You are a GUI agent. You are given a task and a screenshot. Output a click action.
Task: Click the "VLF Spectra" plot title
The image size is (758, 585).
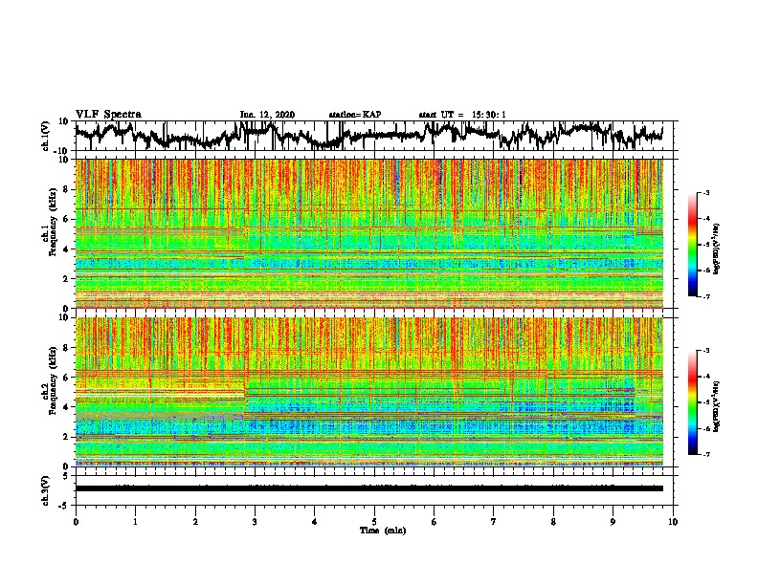tap(108, 115)
